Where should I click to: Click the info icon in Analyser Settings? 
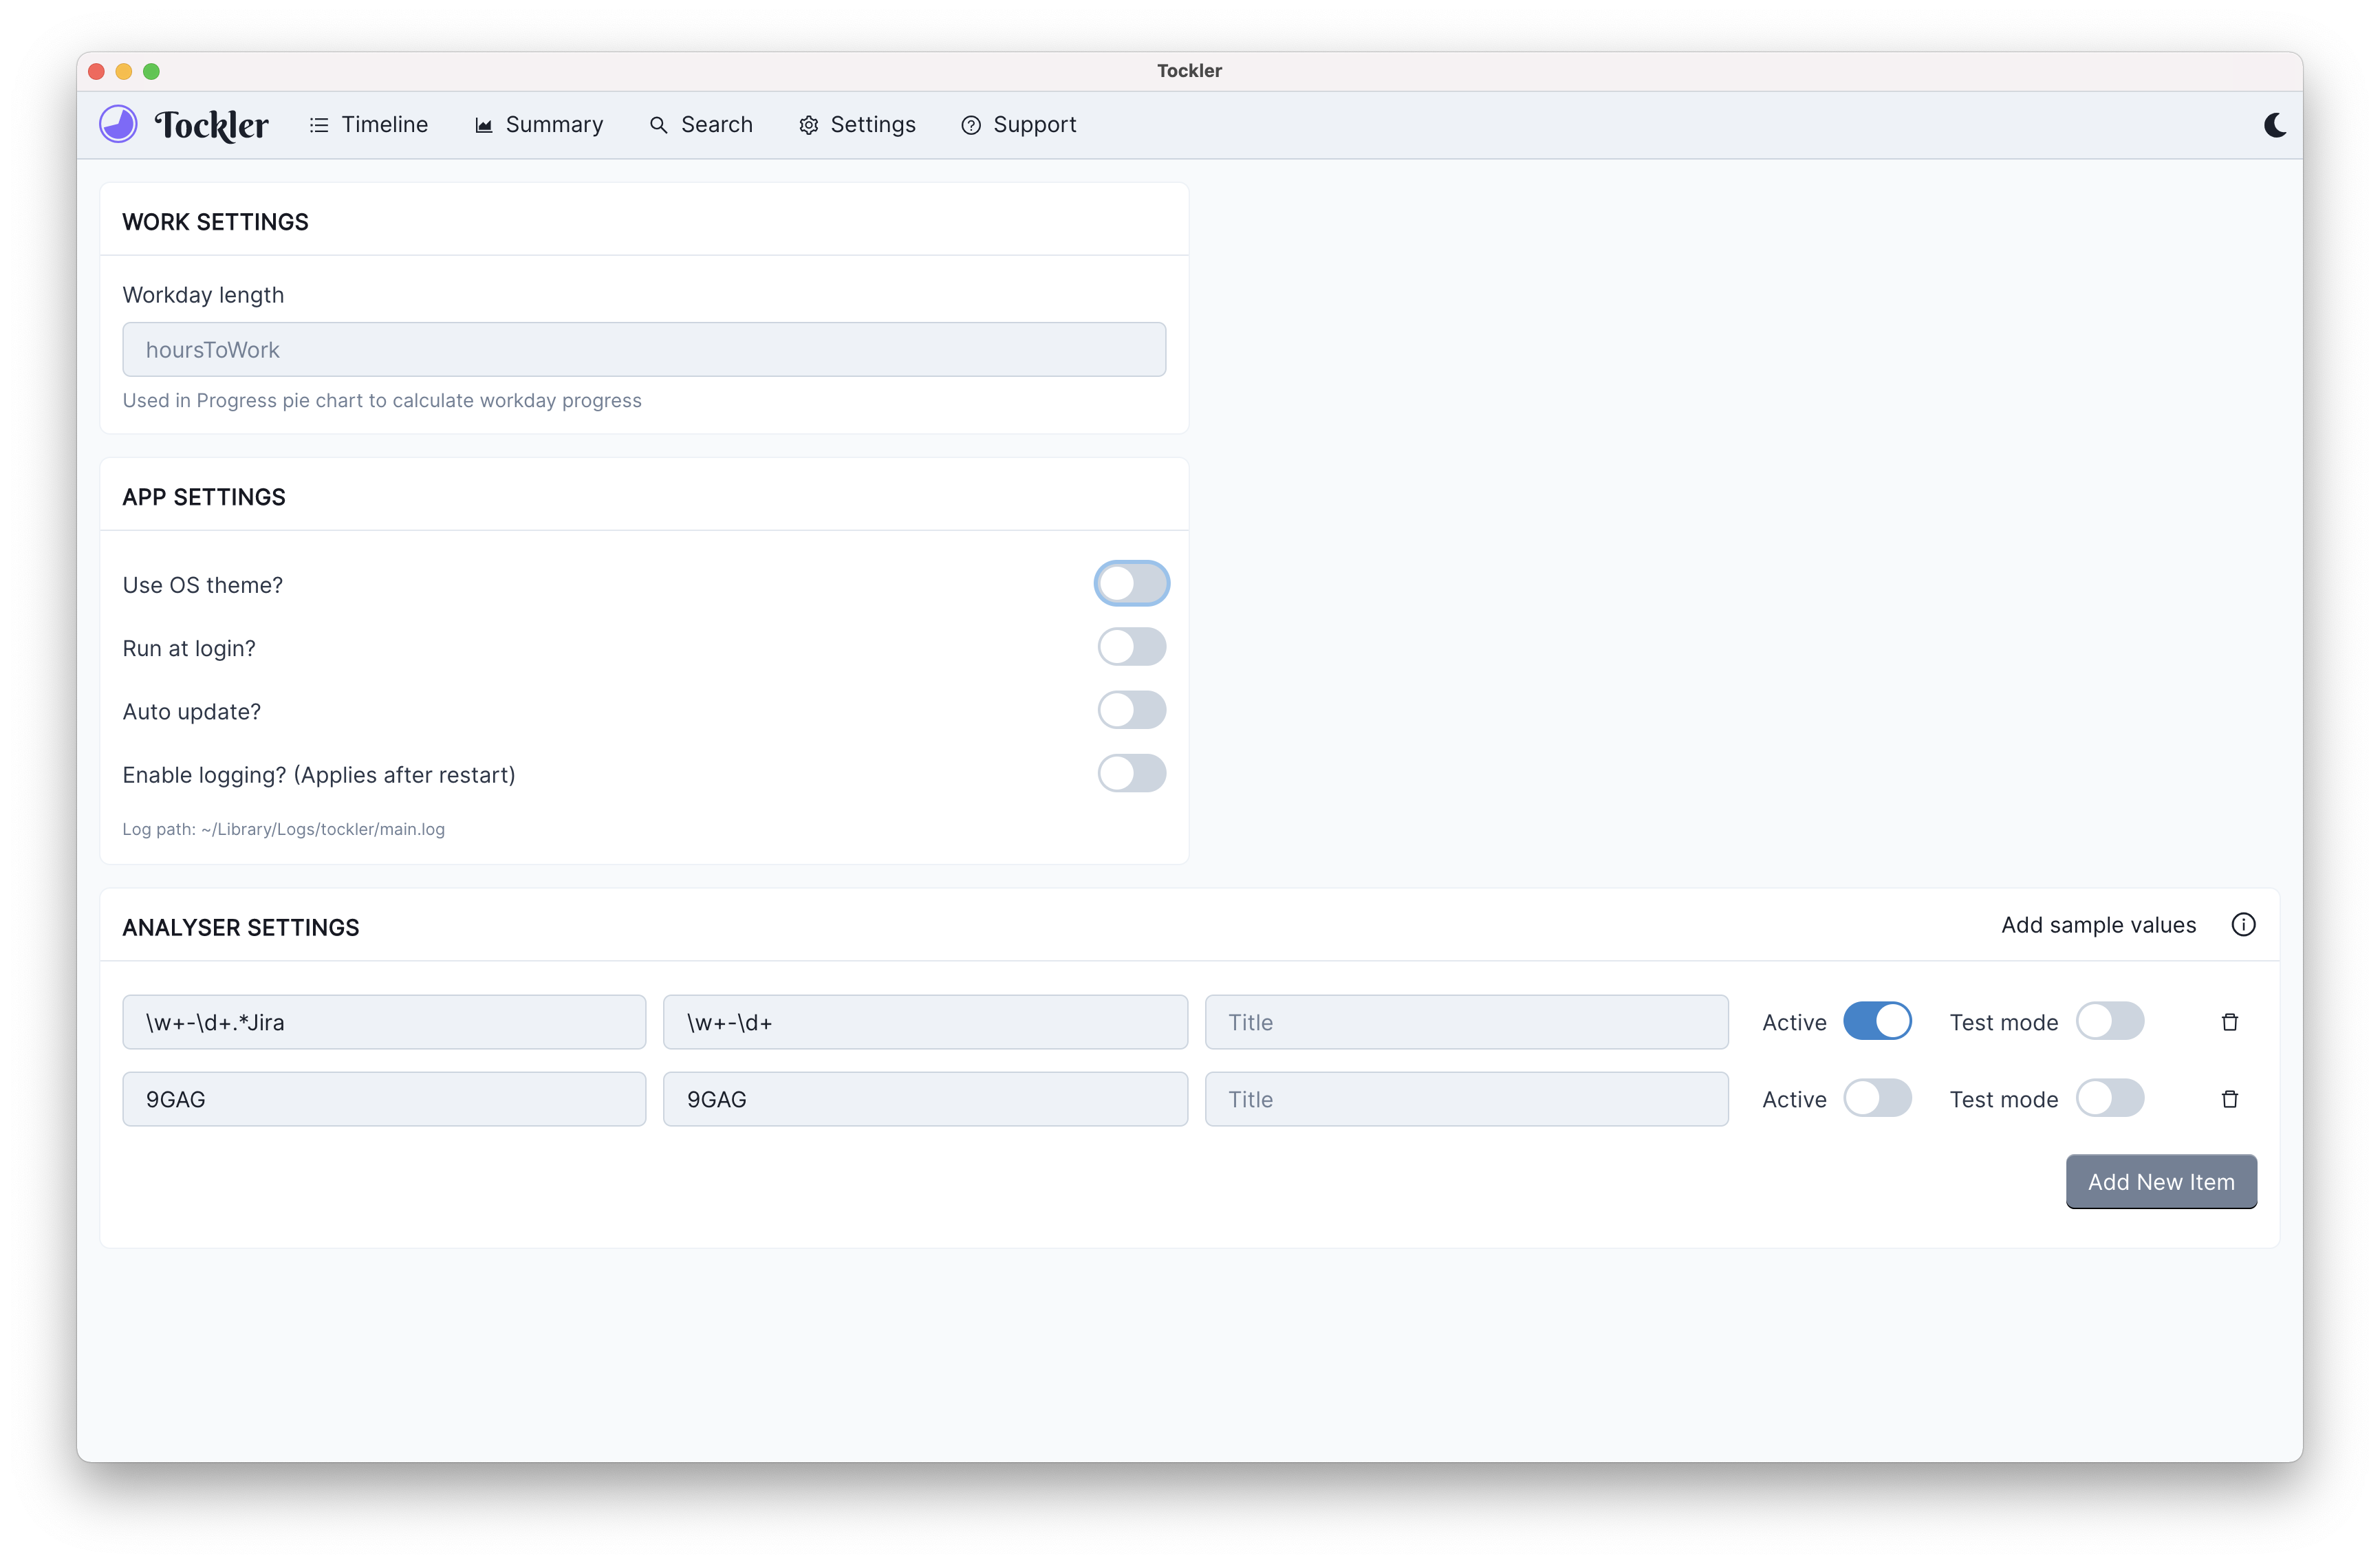[2243, 925]
